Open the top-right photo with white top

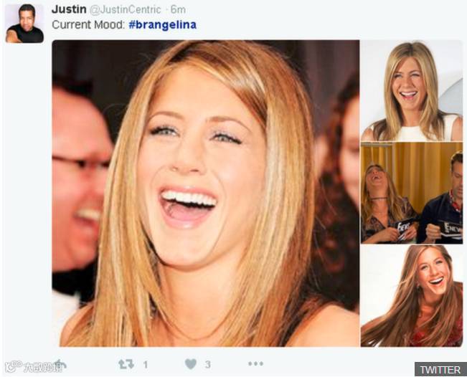point(412,90)
